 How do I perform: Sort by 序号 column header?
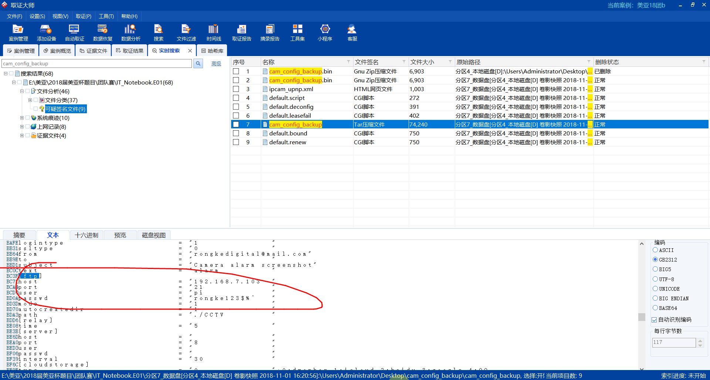[246, 62]
